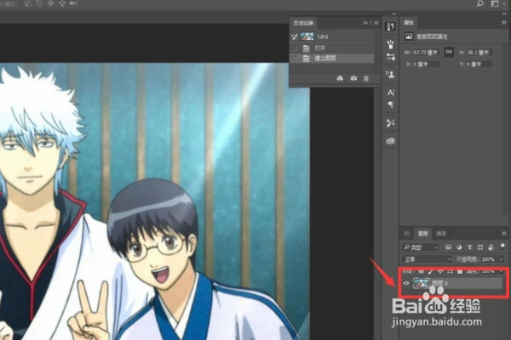Lock all with padlock icon in Layers

click(460, 271)
